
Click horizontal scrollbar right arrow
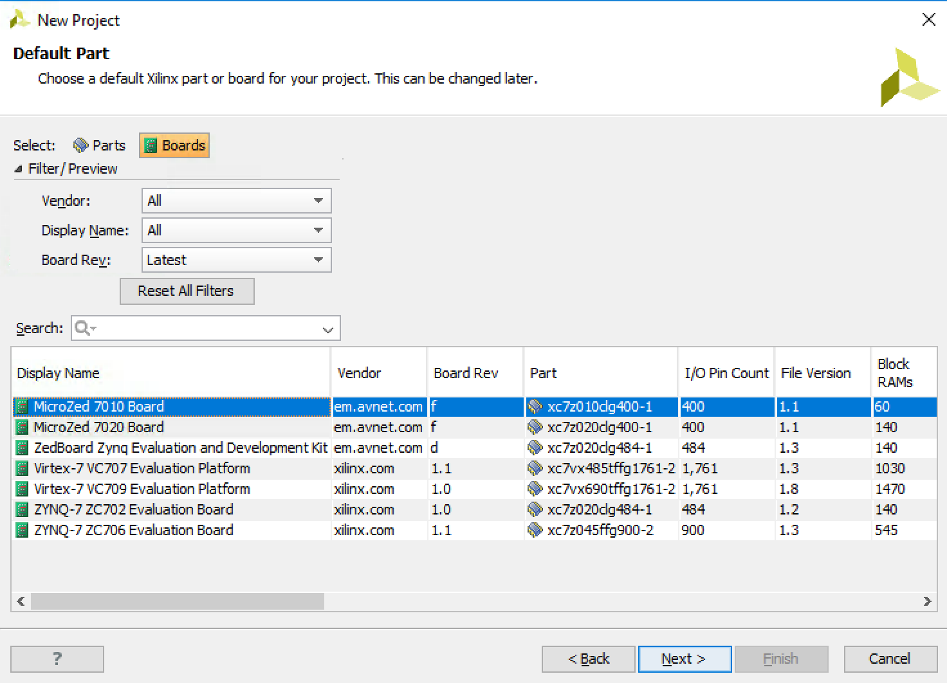(x=927, y=601)
